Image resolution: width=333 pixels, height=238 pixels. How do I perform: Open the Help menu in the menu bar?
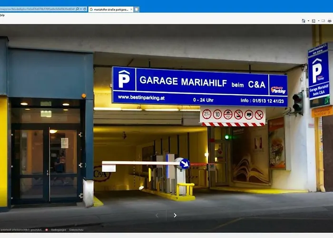2,15
